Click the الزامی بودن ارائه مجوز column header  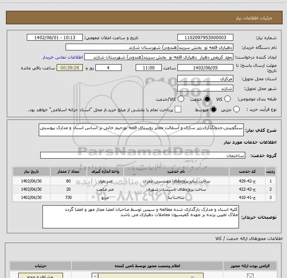[x=250, y=266]
